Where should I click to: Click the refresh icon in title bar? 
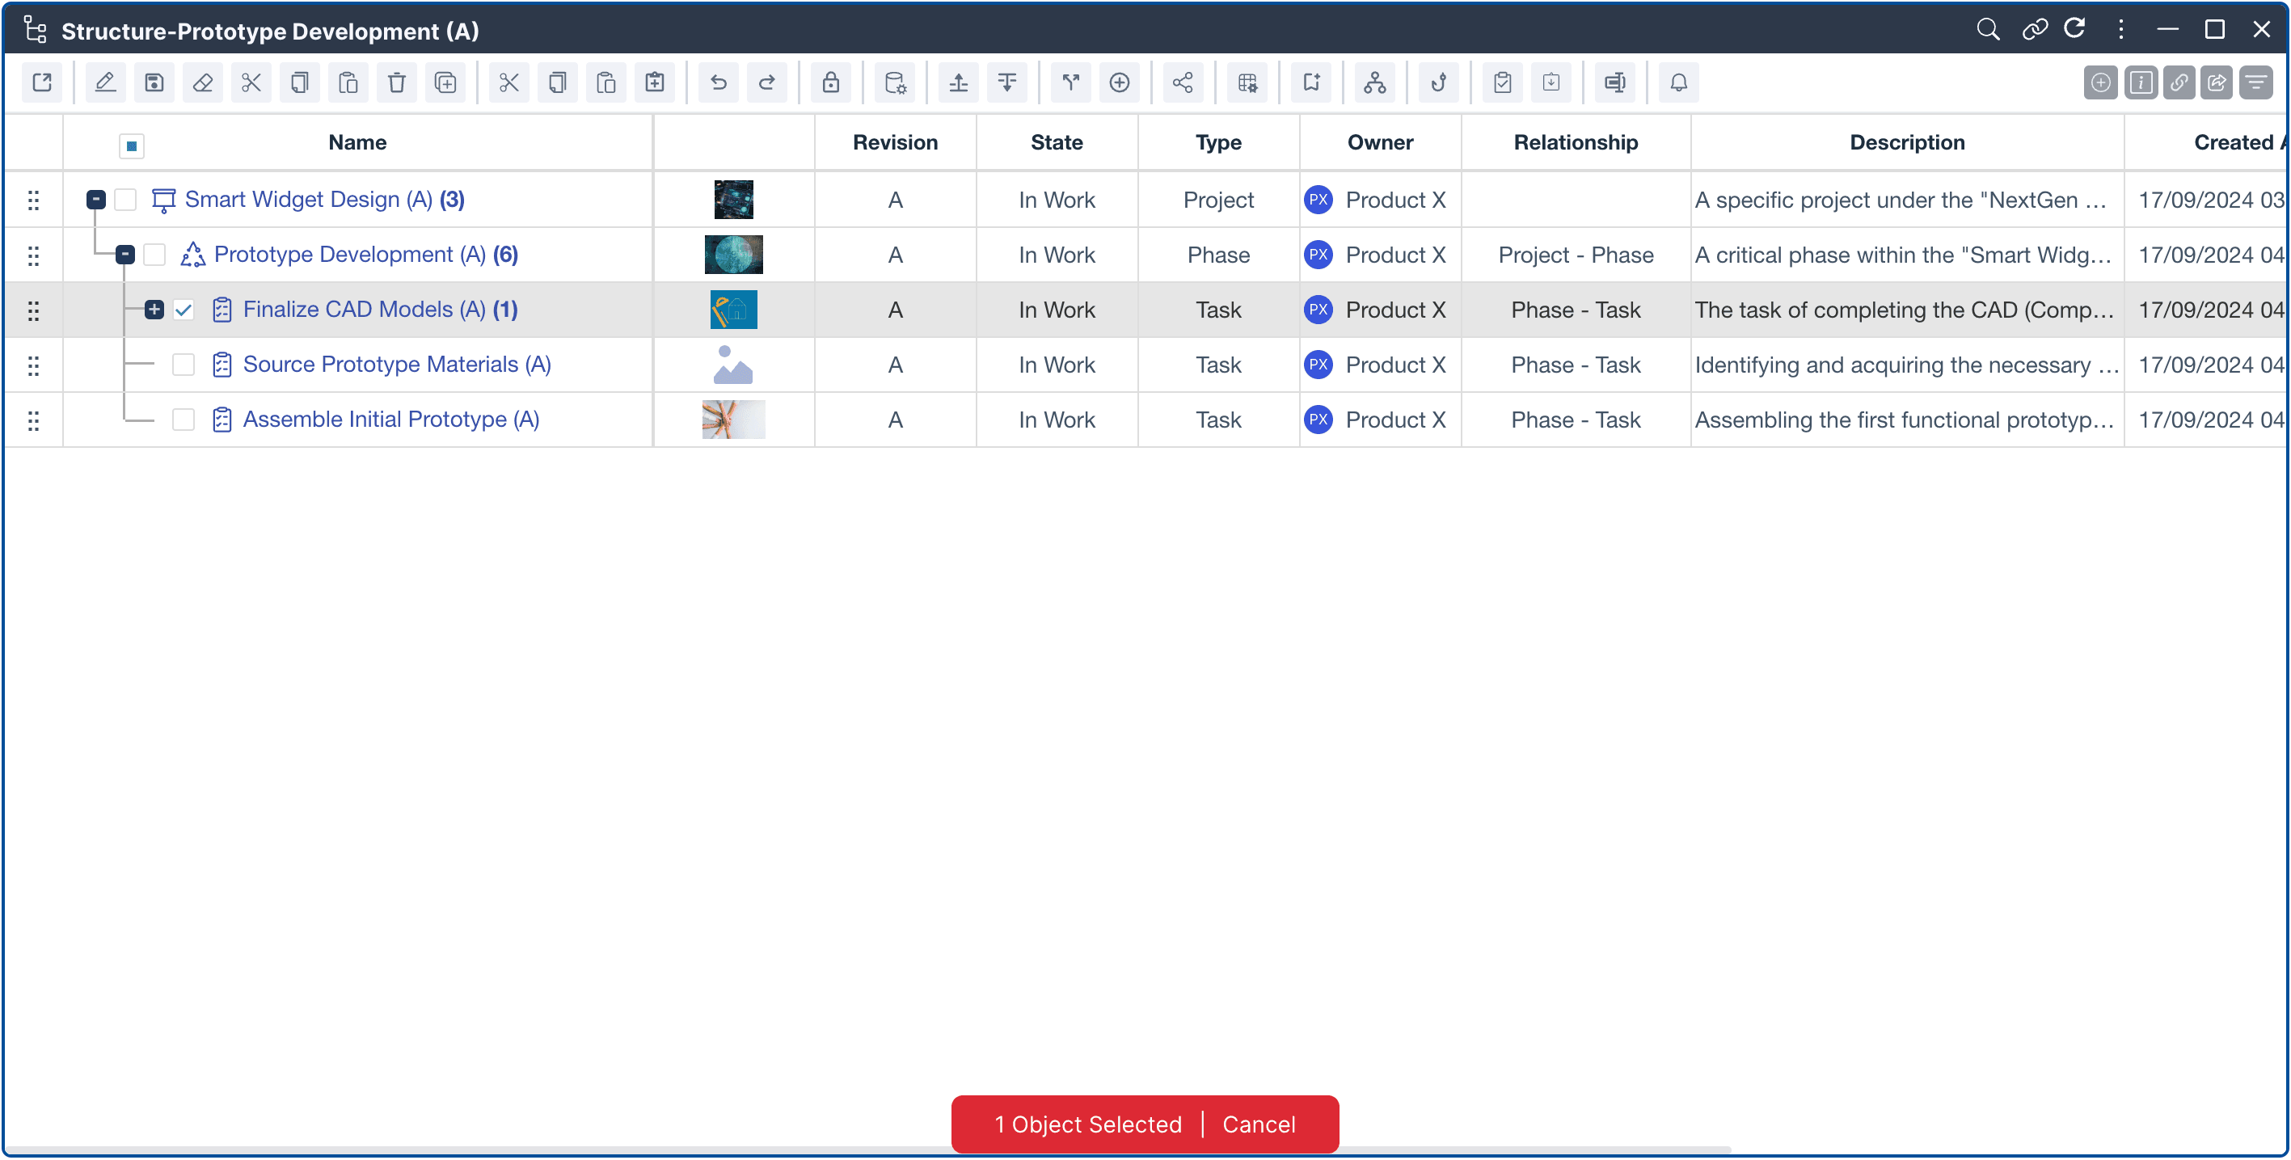pyautogui.click(x=2074, y=29)
